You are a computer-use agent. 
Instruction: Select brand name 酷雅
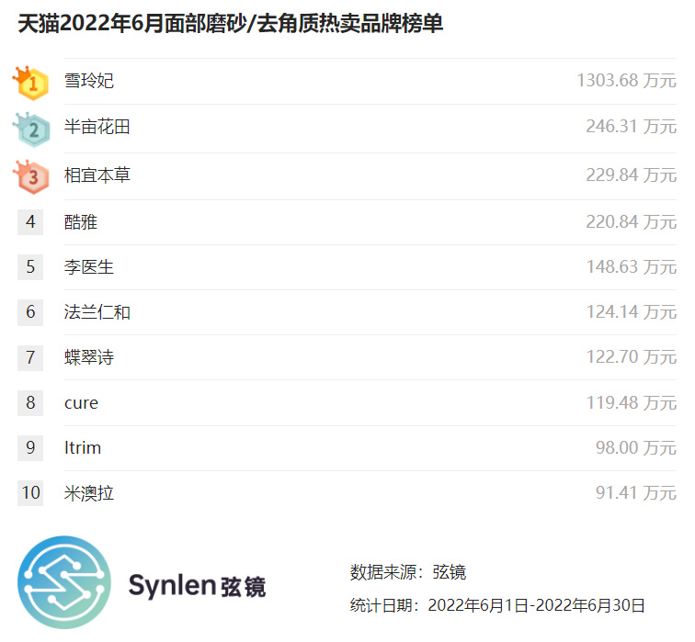[81, 222]
